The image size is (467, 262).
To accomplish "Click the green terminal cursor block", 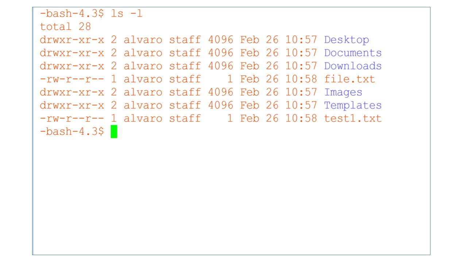I will click(114, 131).
